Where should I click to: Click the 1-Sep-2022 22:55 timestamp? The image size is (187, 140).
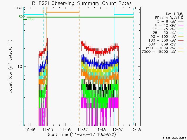coord(174,138)
